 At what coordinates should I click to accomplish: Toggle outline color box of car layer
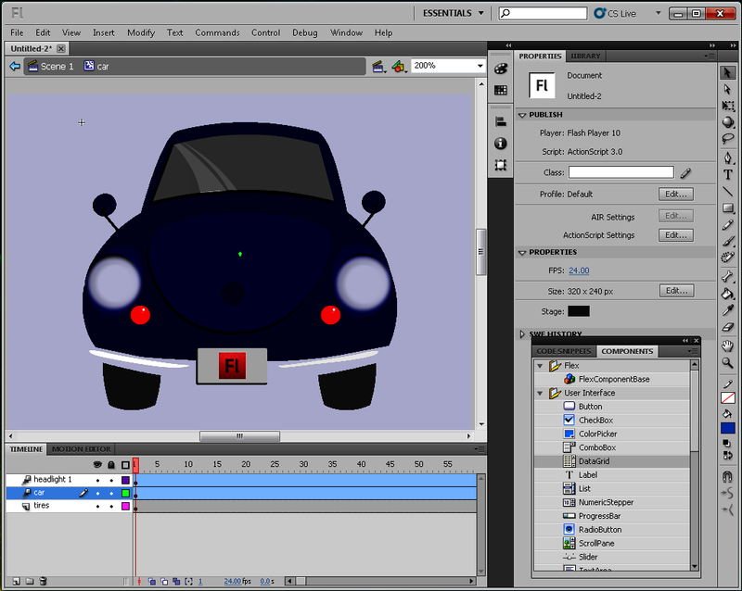(x=125, y=493)
